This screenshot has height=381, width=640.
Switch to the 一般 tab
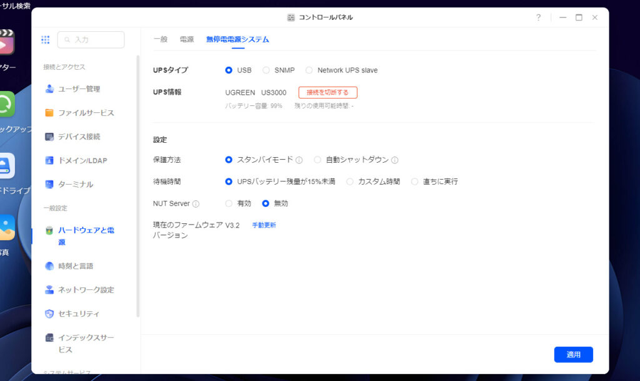(161, 39)
